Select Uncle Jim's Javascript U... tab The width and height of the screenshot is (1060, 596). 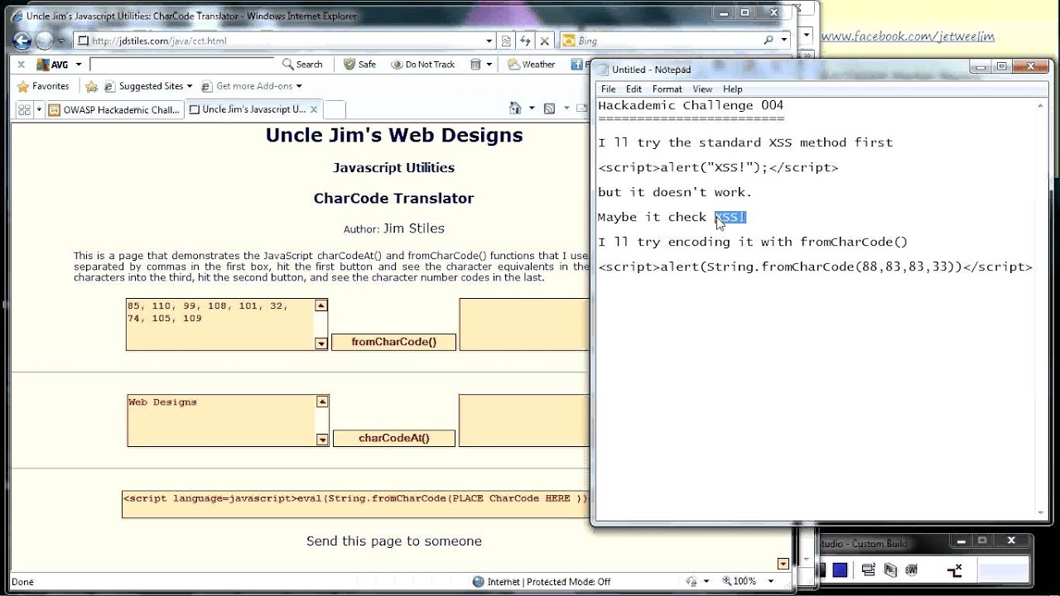253,109
